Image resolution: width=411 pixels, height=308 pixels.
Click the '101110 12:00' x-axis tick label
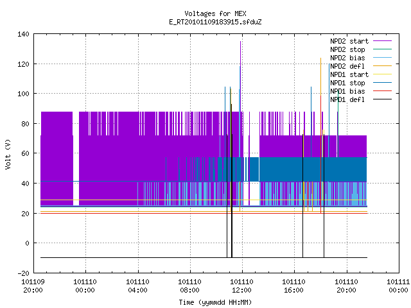click(x=241, y=286)
